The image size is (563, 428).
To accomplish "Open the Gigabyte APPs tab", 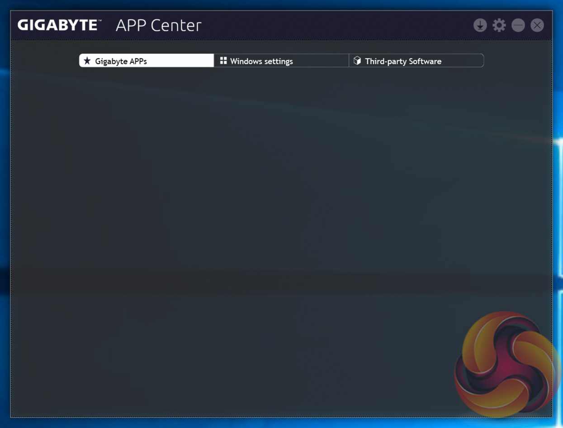I will pos(147,61).
